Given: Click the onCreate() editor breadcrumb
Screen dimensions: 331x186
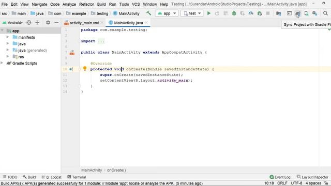Looking at the screenshot, I should tap(116, 170).
